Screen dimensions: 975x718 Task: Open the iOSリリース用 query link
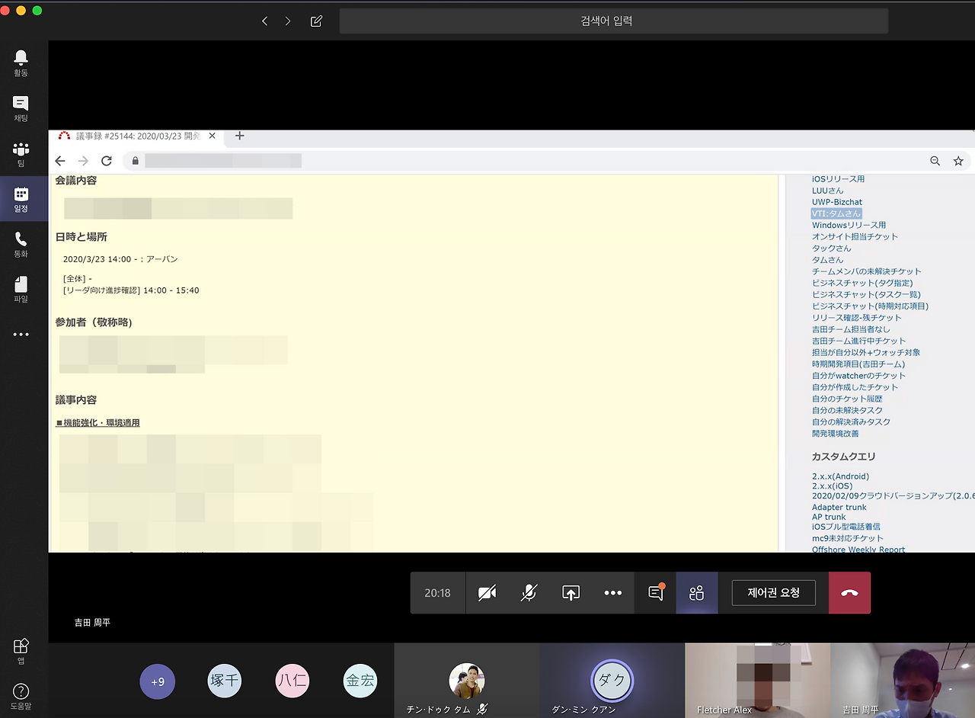point(838,179)
